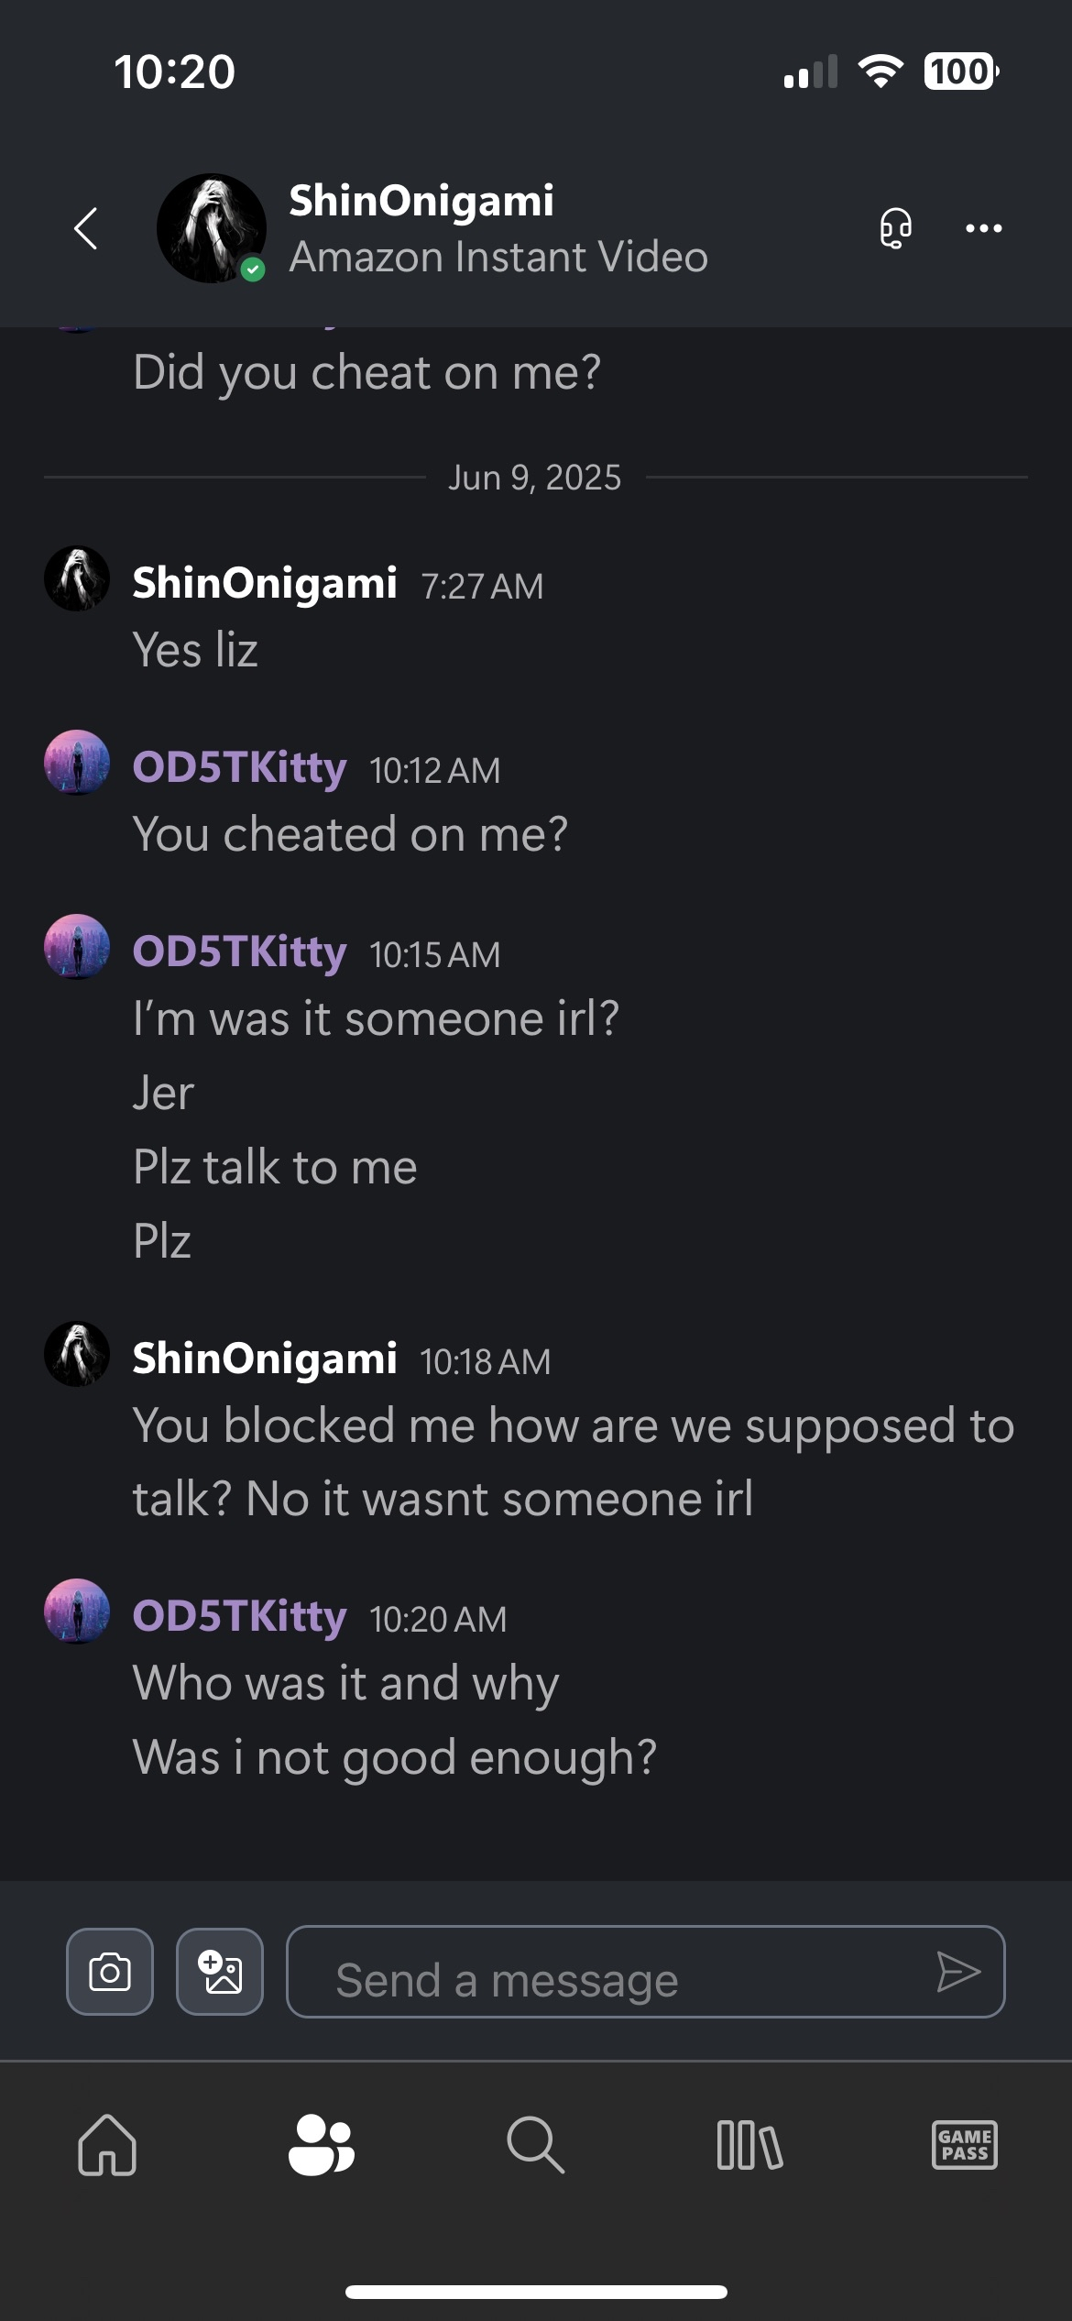Tap the add image attachment icon
Screen dimensions: 1072x2321
[220, 1972]
